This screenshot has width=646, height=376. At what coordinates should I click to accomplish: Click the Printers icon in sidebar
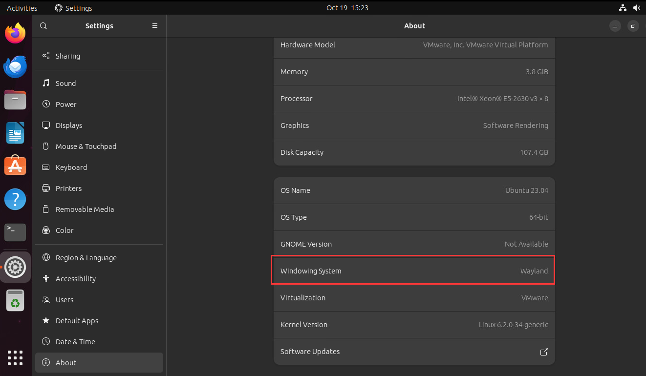pos(46,188)
